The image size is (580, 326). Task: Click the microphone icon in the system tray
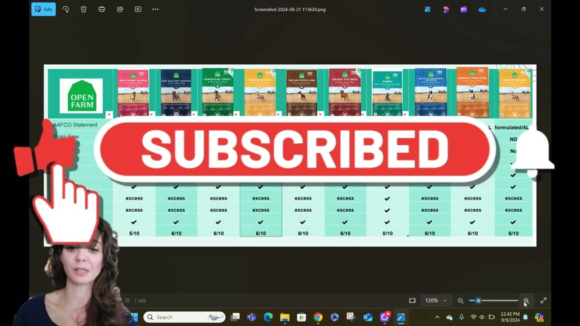pos(461,317)
